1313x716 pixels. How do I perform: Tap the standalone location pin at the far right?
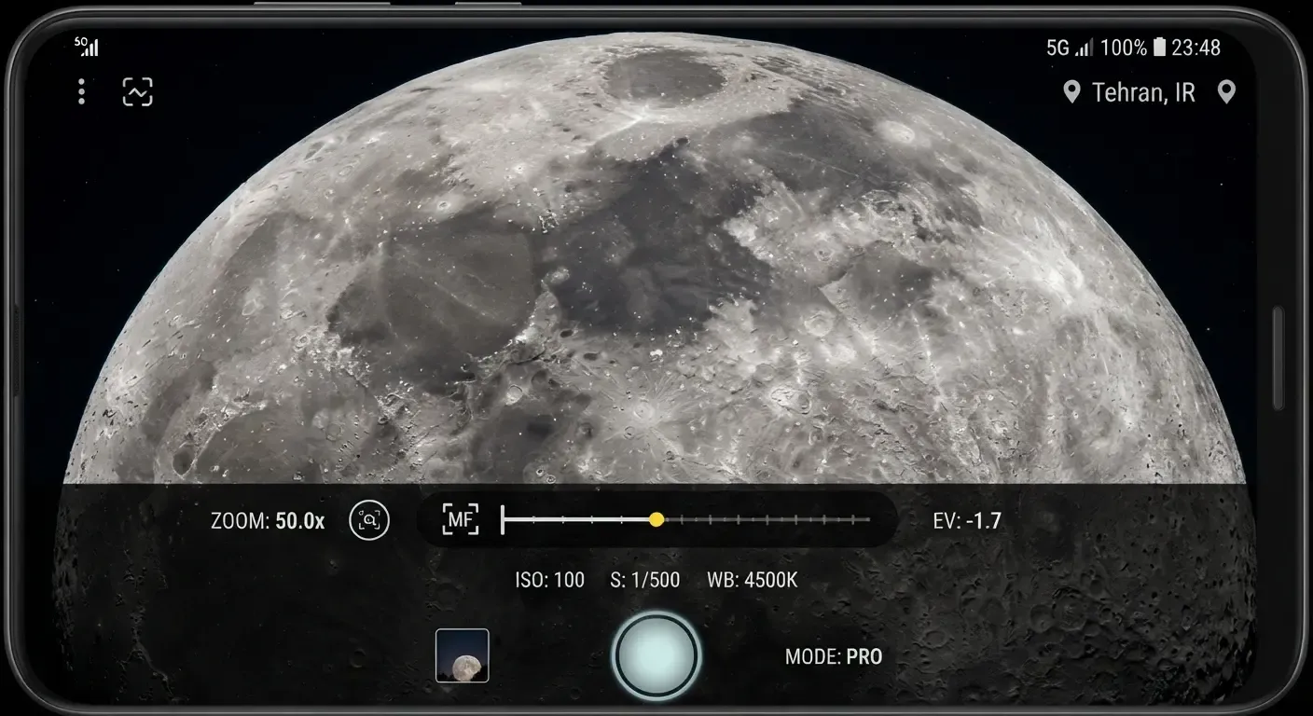pyautogui.click(x=1227, y=92)
